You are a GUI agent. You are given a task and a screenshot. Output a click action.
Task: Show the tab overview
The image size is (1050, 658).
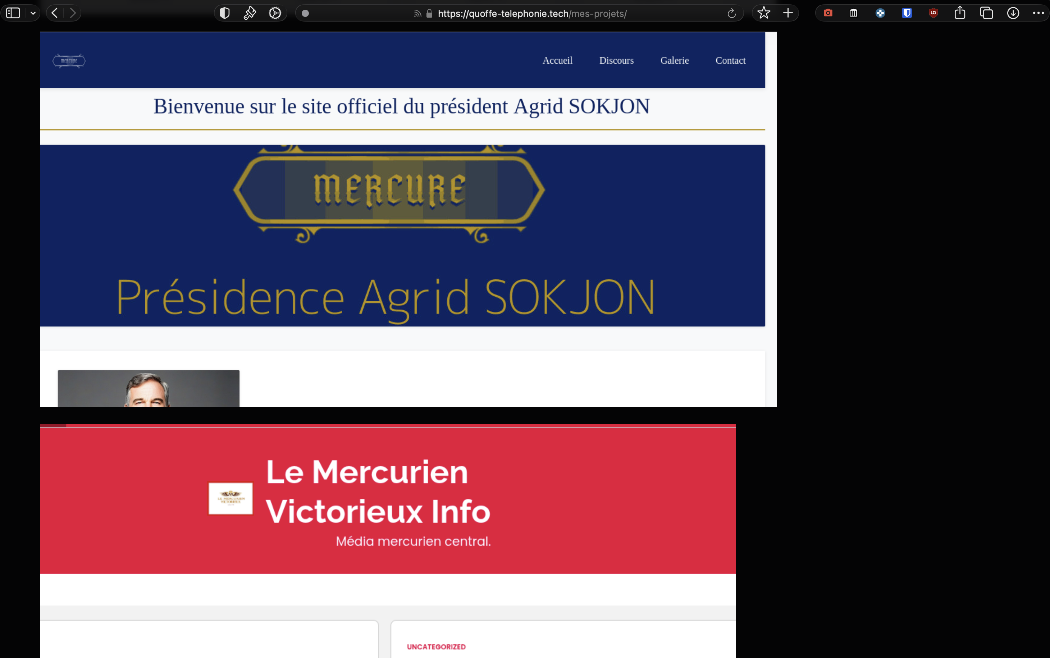(986, 13)
